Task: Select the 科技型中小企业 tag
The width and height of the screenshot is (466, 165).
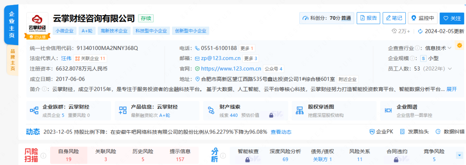Action: coord(151,31)
